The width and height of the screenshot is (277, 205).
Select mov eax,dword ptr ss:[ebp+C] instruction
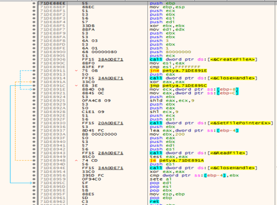coord(194,93)
